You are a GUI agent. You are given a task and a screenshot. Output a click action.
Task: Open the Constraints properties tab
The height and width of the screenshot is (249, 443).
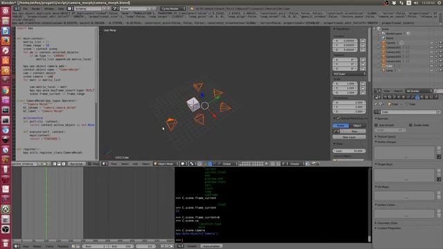(408, 97)
